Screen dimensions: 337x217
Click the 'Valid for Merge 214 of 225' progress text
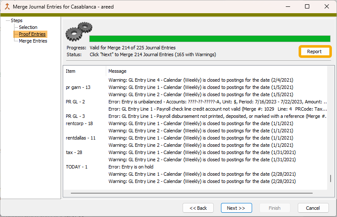(x=133, y=48)
